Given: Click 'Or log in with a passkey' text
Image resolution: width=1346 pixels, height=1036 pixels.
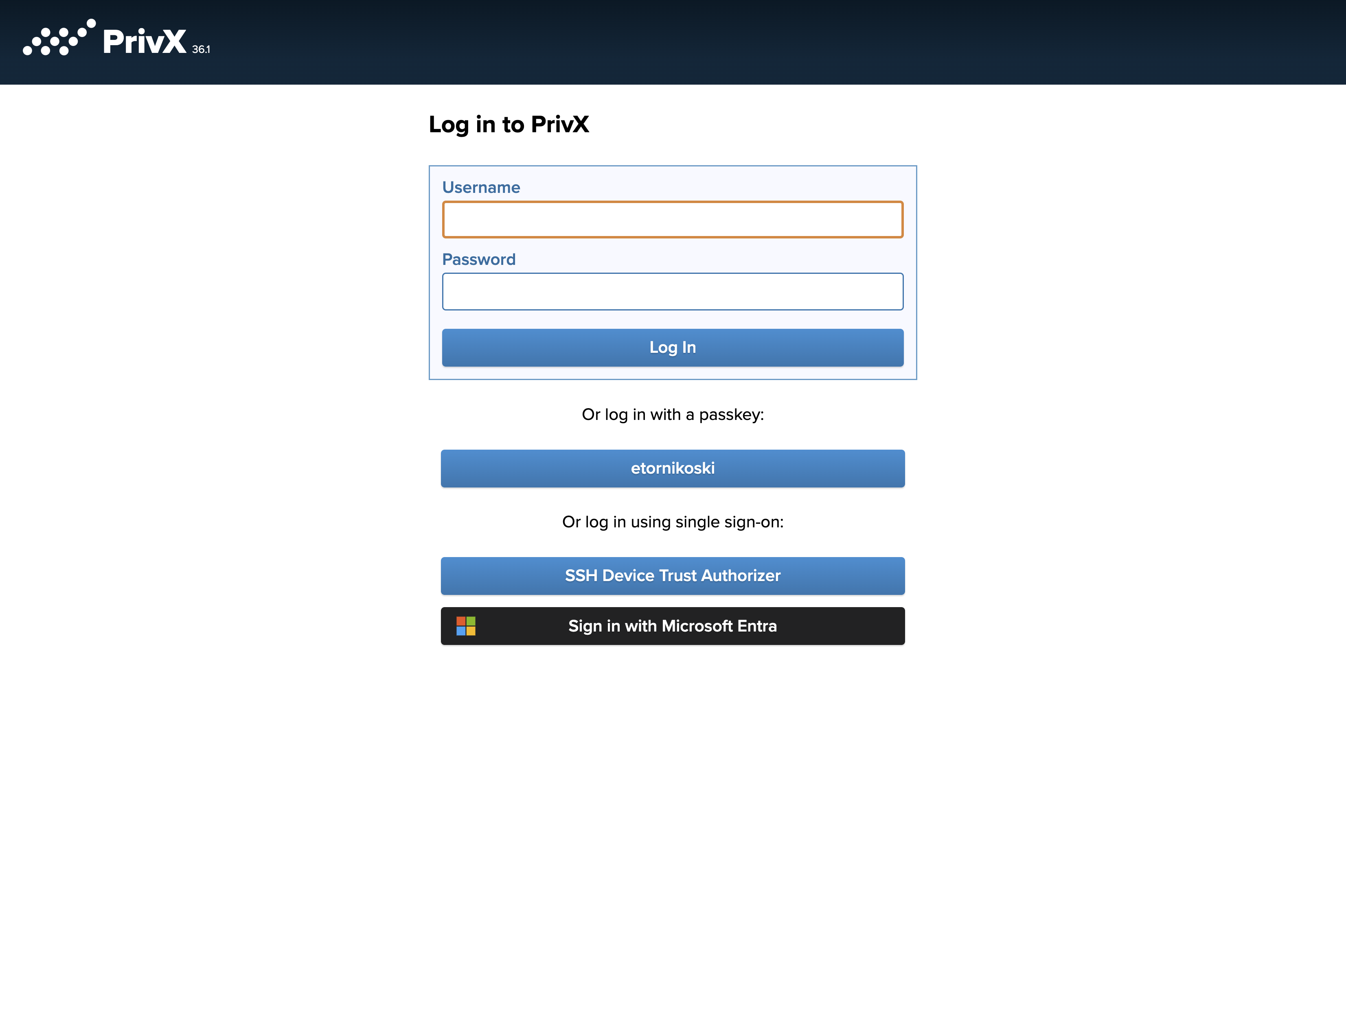Looking at the screenshot, I should coord(672,415).
